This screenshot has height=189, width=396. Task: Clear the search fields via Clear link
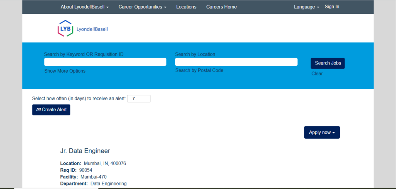pyautogui.click(x=317, y=74)
